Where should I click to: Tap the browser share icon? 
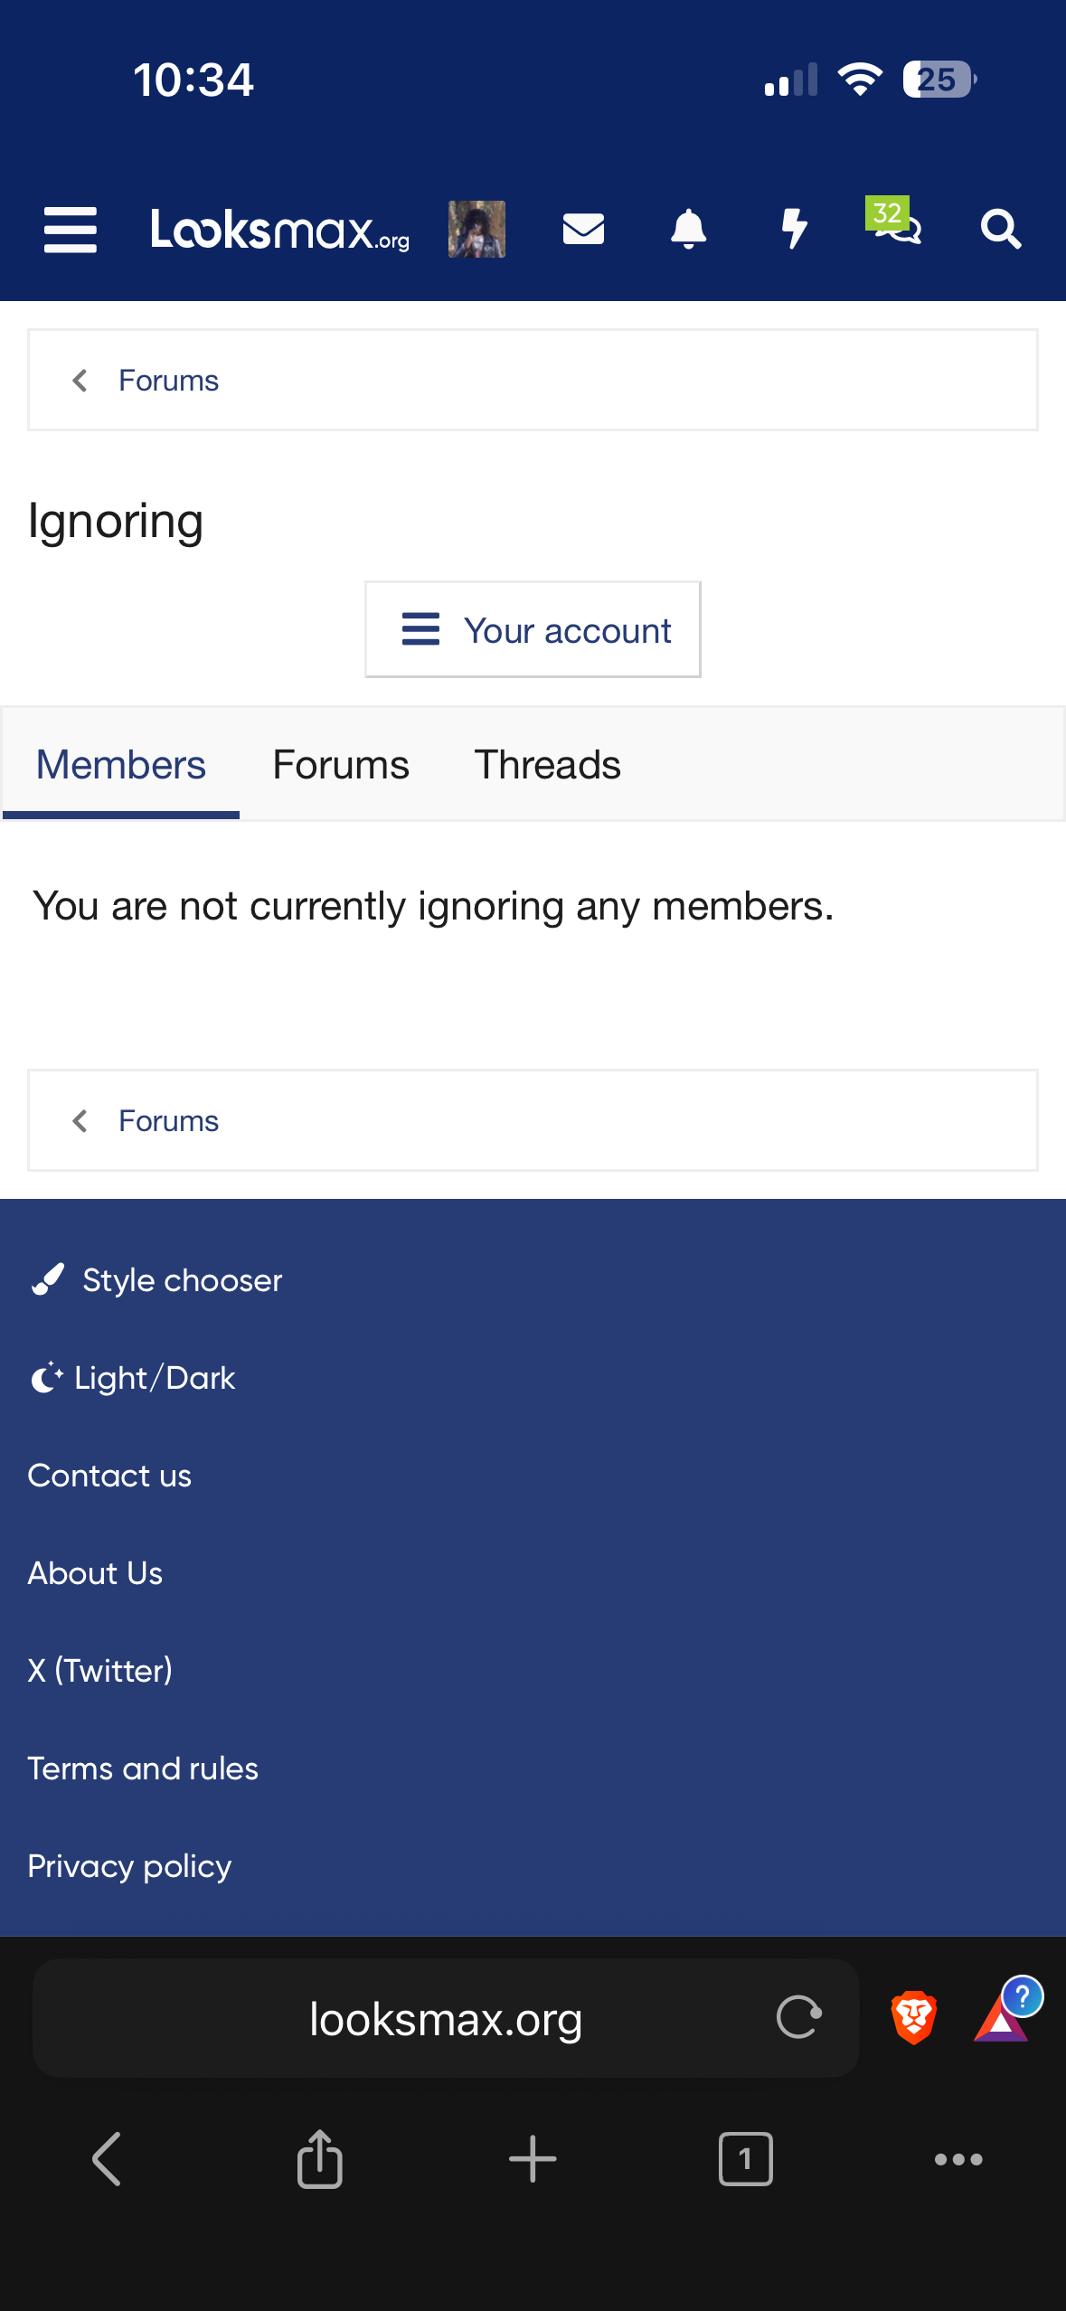320,2159
